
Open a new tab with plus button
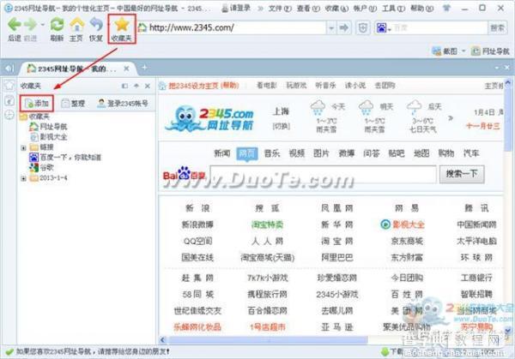[144, 68]
